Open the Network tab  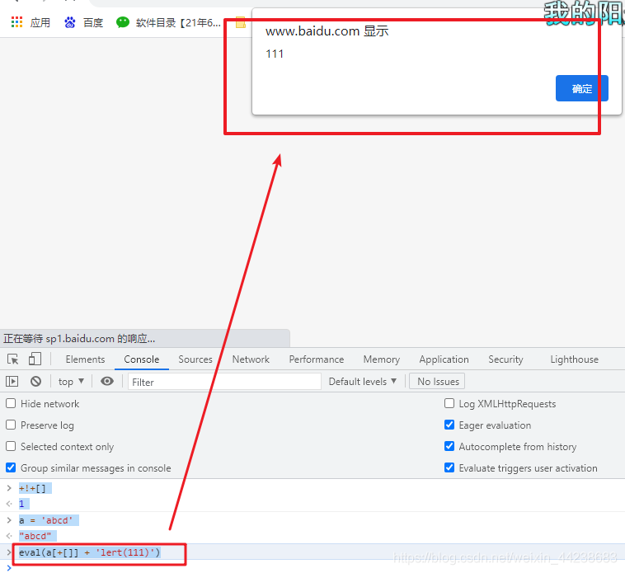click(x=251, y=359)
